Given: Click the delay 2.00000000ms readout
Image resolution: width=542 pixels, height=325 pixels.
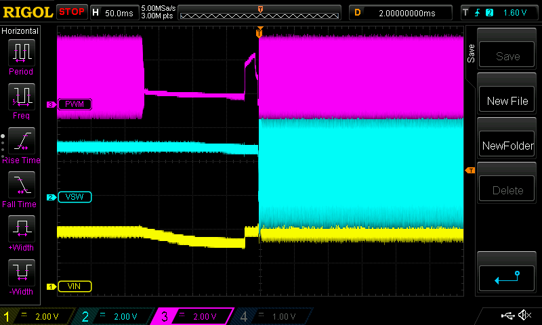Looking at the screenshot, I should click(x=400, y=13).
